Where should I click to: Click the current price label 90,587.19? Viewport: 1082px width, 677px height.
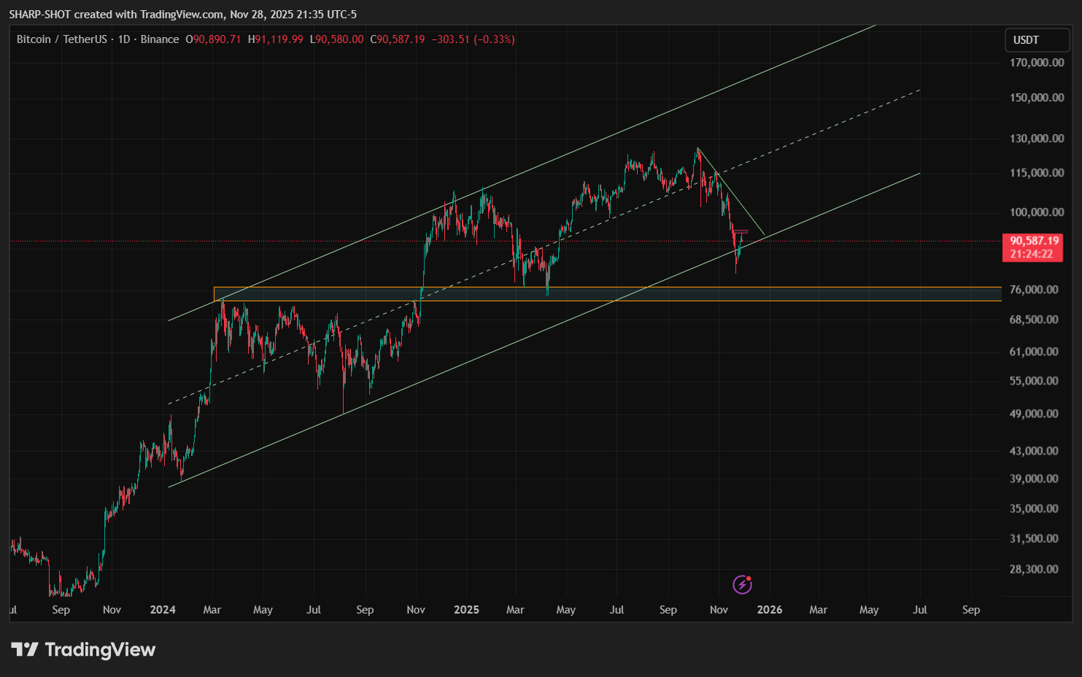[1034, 241]
